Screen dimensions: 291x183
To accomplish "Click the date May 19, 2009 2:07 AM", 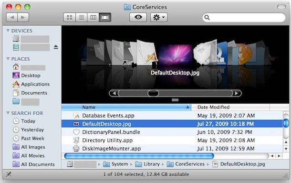I will 226,116.
